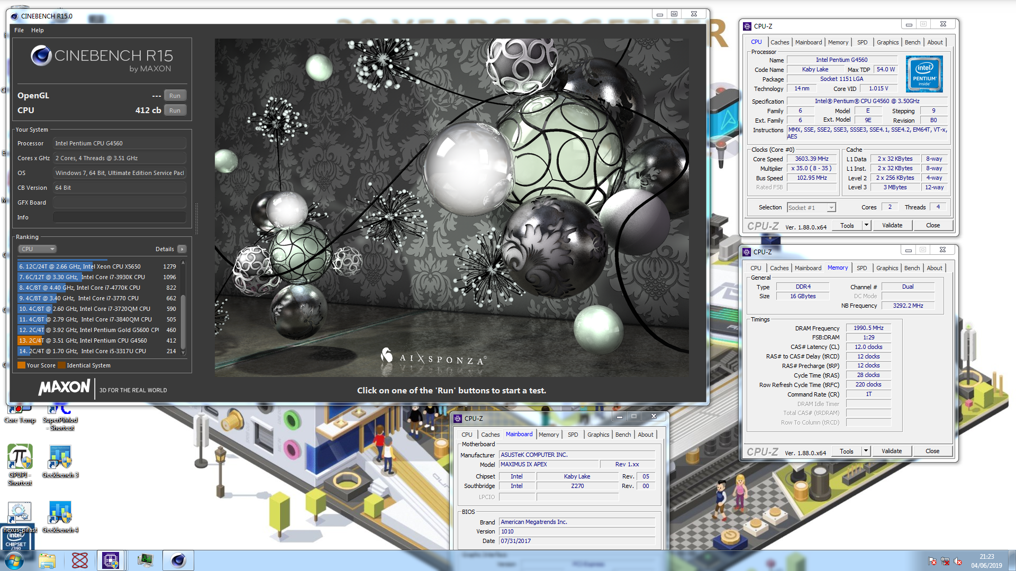Click the Processor field Intel Pentium CPU G4560

(120, 143)
